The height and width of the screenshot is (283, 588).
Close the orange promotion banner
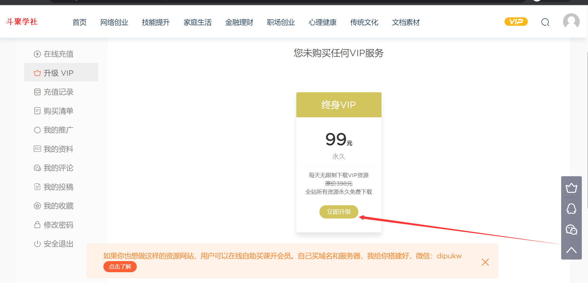click(485, 262)
